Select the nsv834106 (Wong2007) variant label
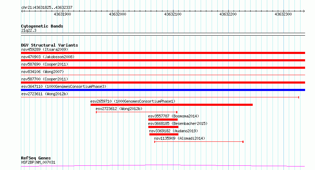Image resolution: width=315 pixels, height=170 pixels. (x=42, y=72)
